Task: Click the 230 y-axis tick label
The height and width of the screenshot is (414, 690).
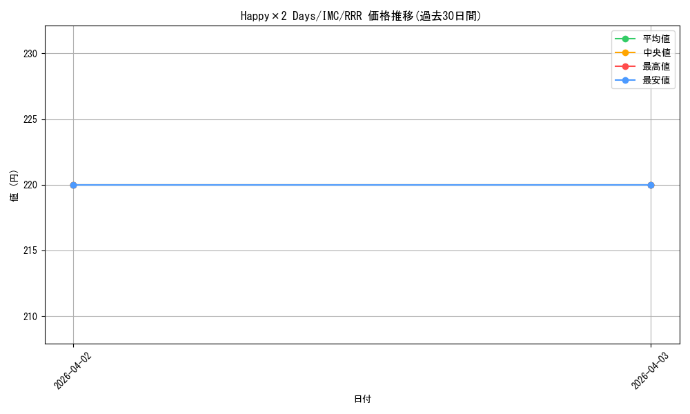Action: 30,54
